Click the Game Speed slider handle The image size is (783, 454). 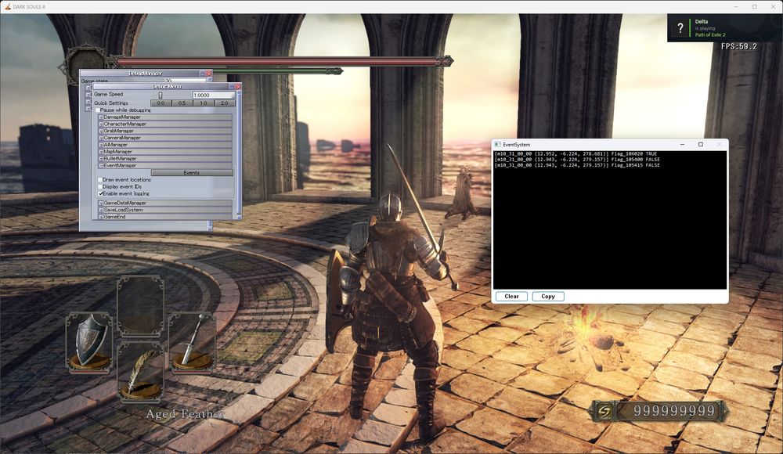161,95
